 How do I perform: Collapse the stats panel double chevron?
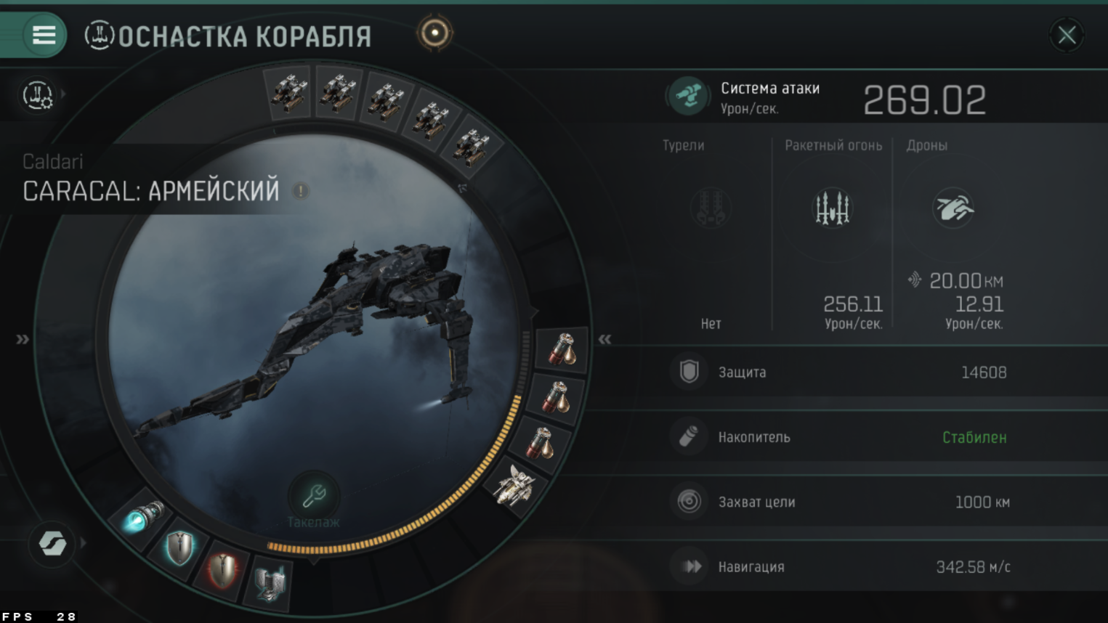point(604,339)
